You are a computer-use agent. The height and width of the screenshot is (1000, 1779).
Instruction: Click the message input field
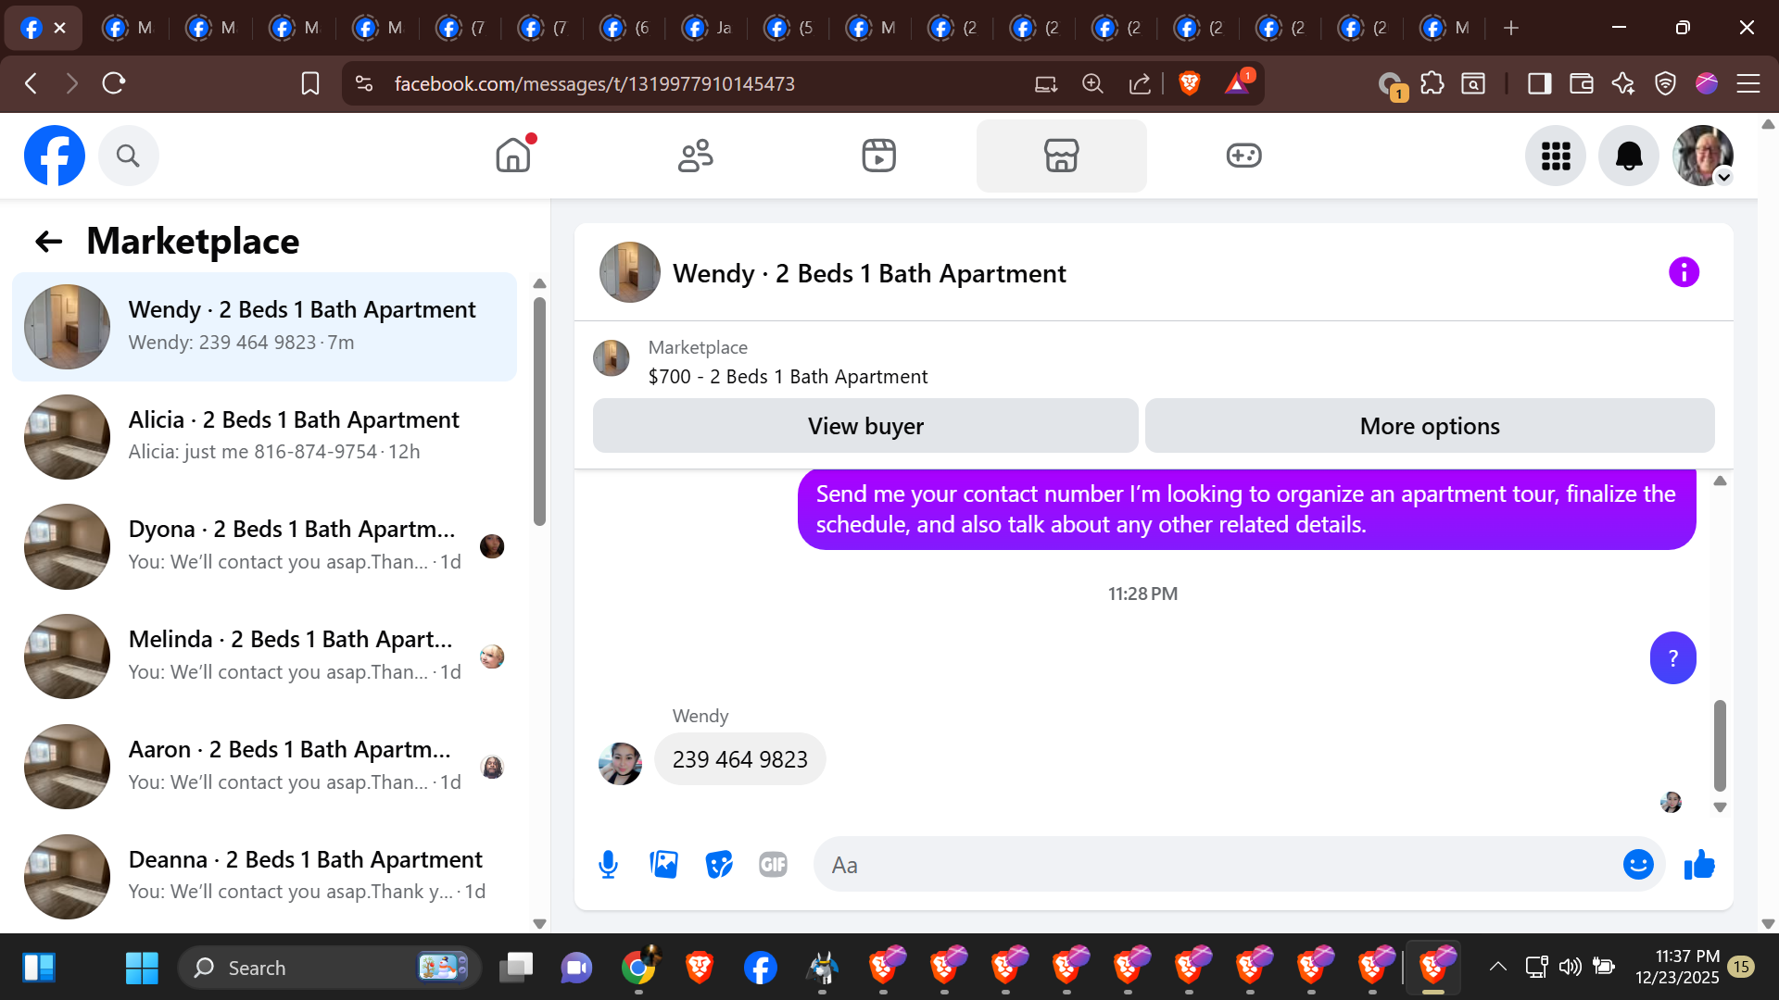click(1214, 865)
